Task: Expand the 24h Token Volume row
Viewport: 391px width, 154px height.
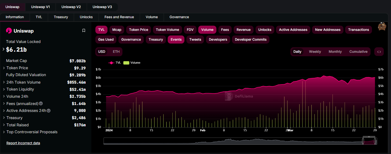Action: click(4, 82)
